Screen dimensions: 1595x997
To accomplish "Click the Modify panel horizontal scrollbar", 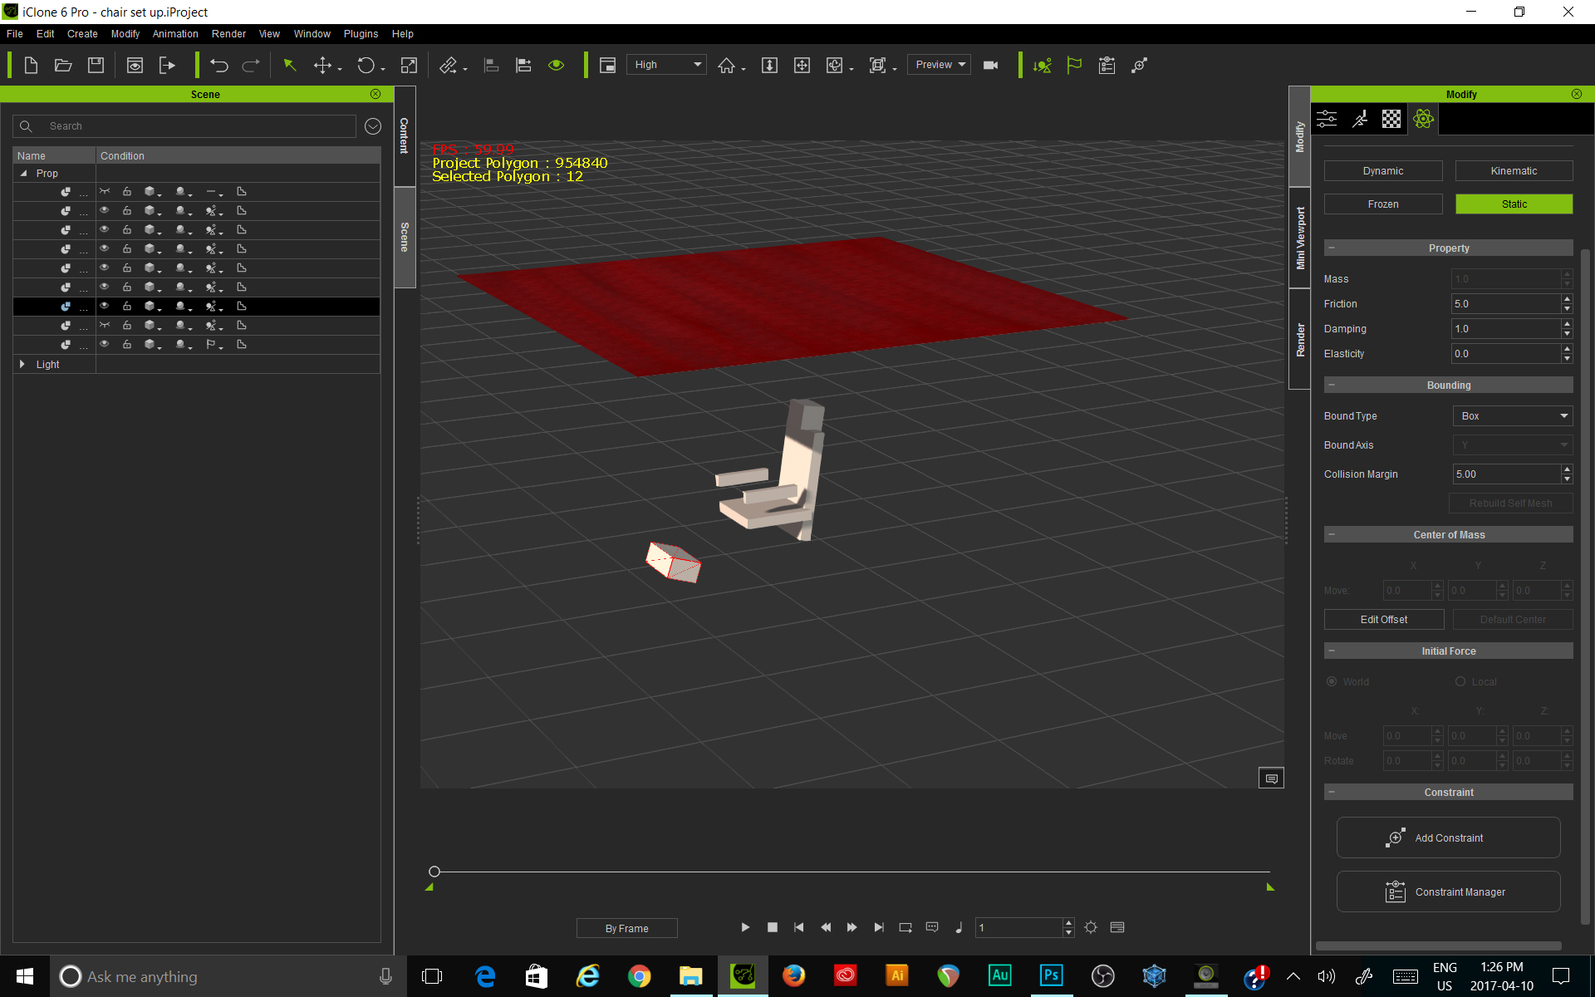I will (x=1438, y=945).
